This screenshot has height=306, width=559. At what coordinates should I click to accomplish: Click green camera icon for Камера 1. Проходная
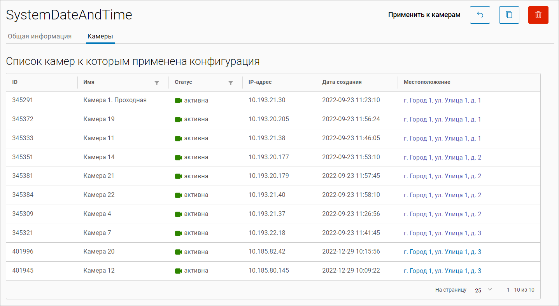tap(179, 101)
